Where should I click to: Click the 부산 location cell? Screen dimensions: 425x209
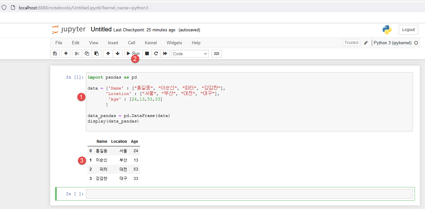coord(123,160)
